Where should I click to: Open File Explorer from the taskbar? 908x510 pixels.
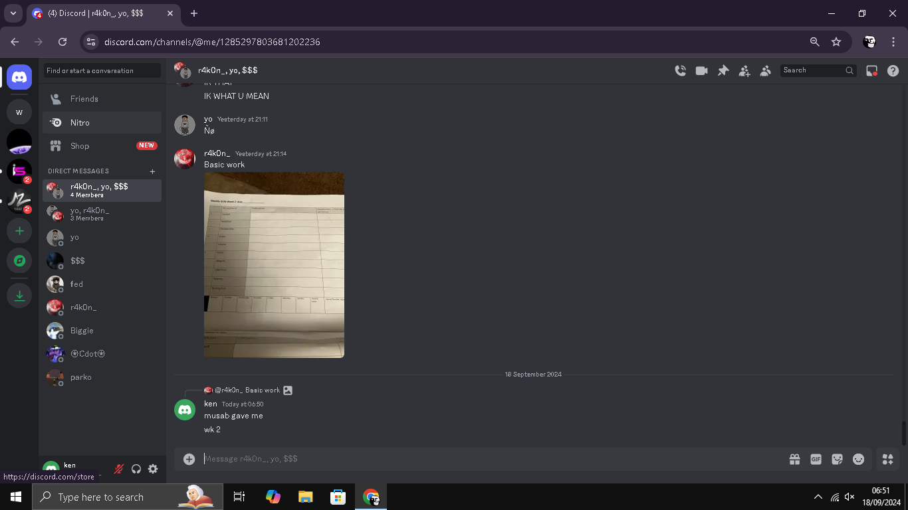click(306, 497)
